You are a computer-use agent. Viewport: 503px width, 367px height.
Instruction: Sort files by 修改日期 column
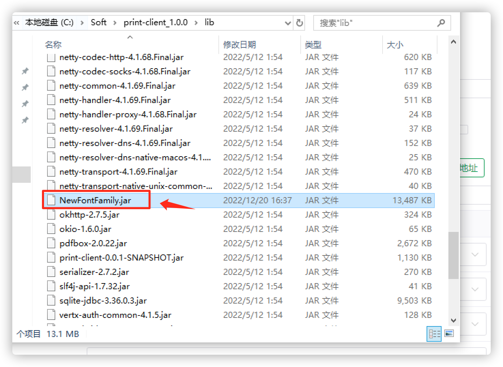pyautogui.click(x=239, y=45)
